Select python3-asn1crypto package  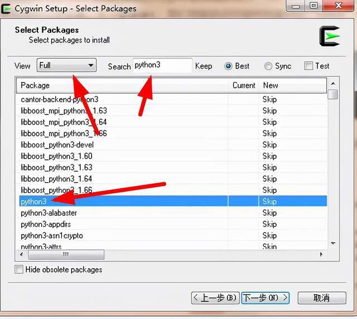[52, 236]
